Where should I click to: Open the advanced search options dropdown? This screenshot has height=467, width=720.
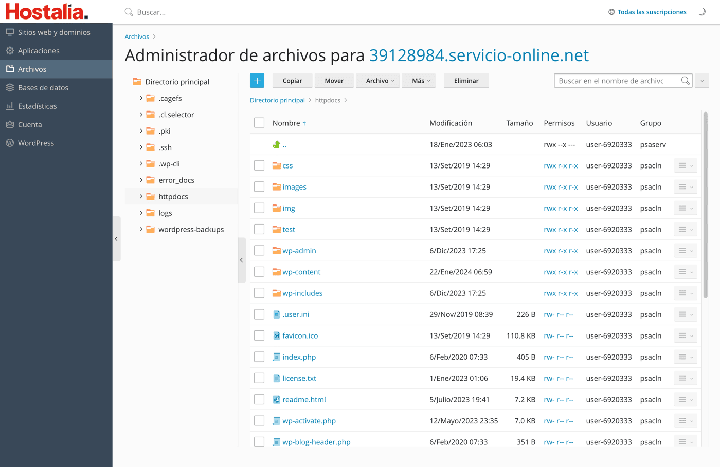(702, 81)
